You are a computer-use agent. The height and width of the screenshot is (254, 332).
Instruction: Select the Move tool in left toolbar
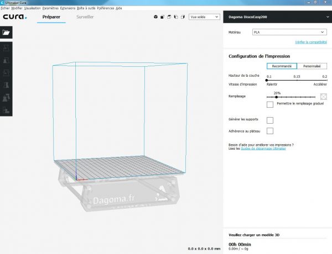(x=6, y=48)
